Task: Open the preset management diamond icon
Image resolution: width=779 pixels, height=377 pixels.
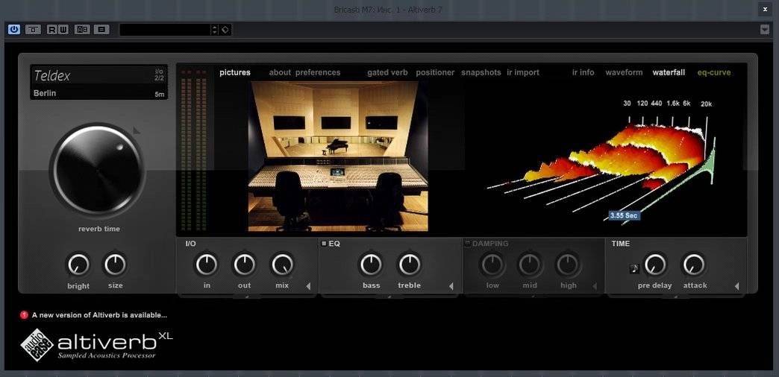Action: point(225,30)
